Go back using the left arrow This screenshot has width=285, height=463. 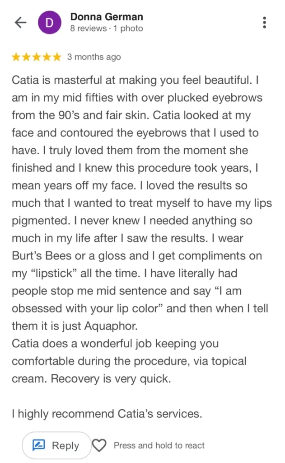coord(21,23)
